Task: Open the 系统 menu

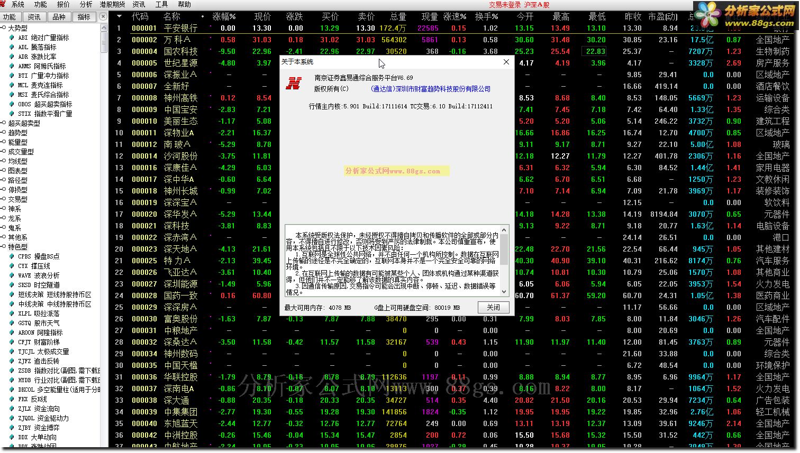Action: pyautogui.click(x=17, y=4)
